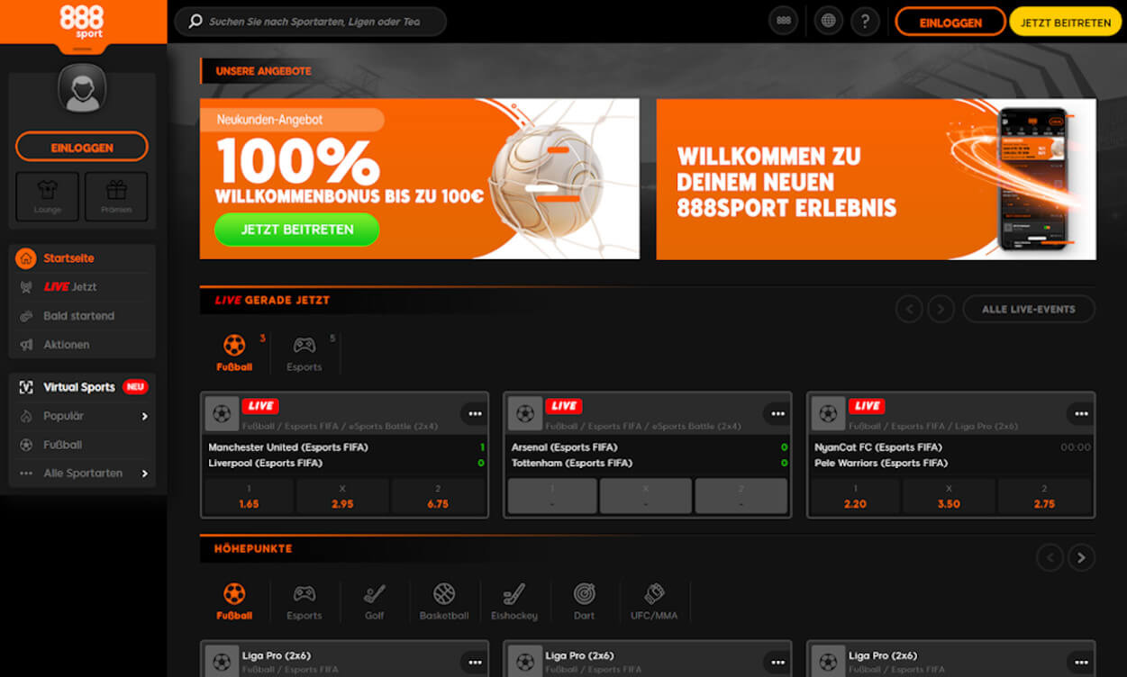Image resolution: width=1127 pixels, height=677 pixels.
Task: Open the question mark help icon
Action: click(x=865, y=22)
